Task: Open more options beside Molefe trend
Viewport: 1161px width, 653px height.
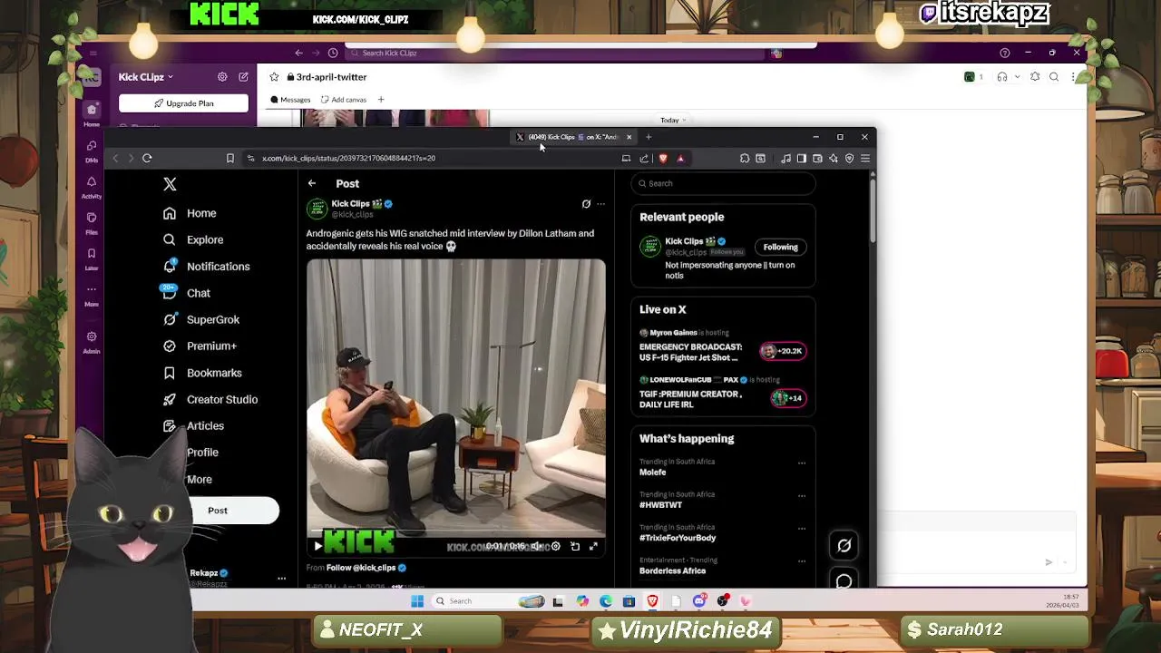Action: click(802, 463)
